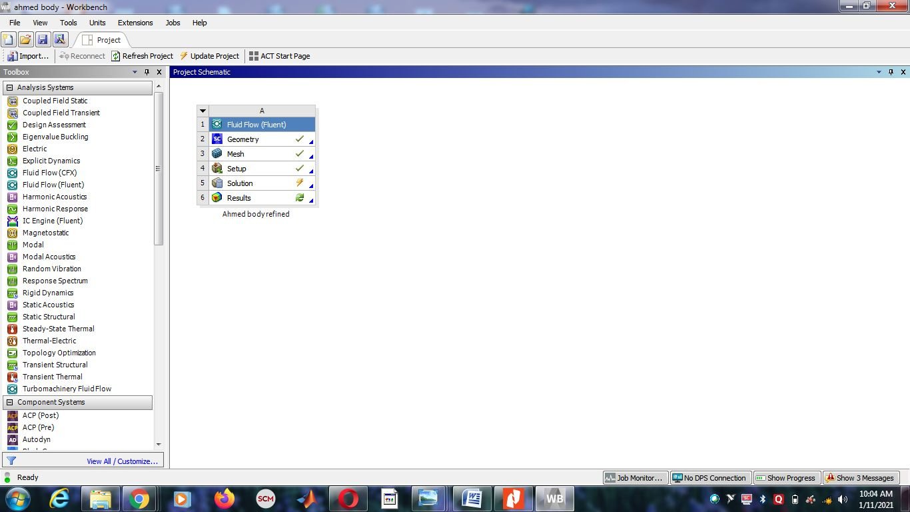Click the Mesh cell icon
The image size is (910, 512).
pos(217,153)
